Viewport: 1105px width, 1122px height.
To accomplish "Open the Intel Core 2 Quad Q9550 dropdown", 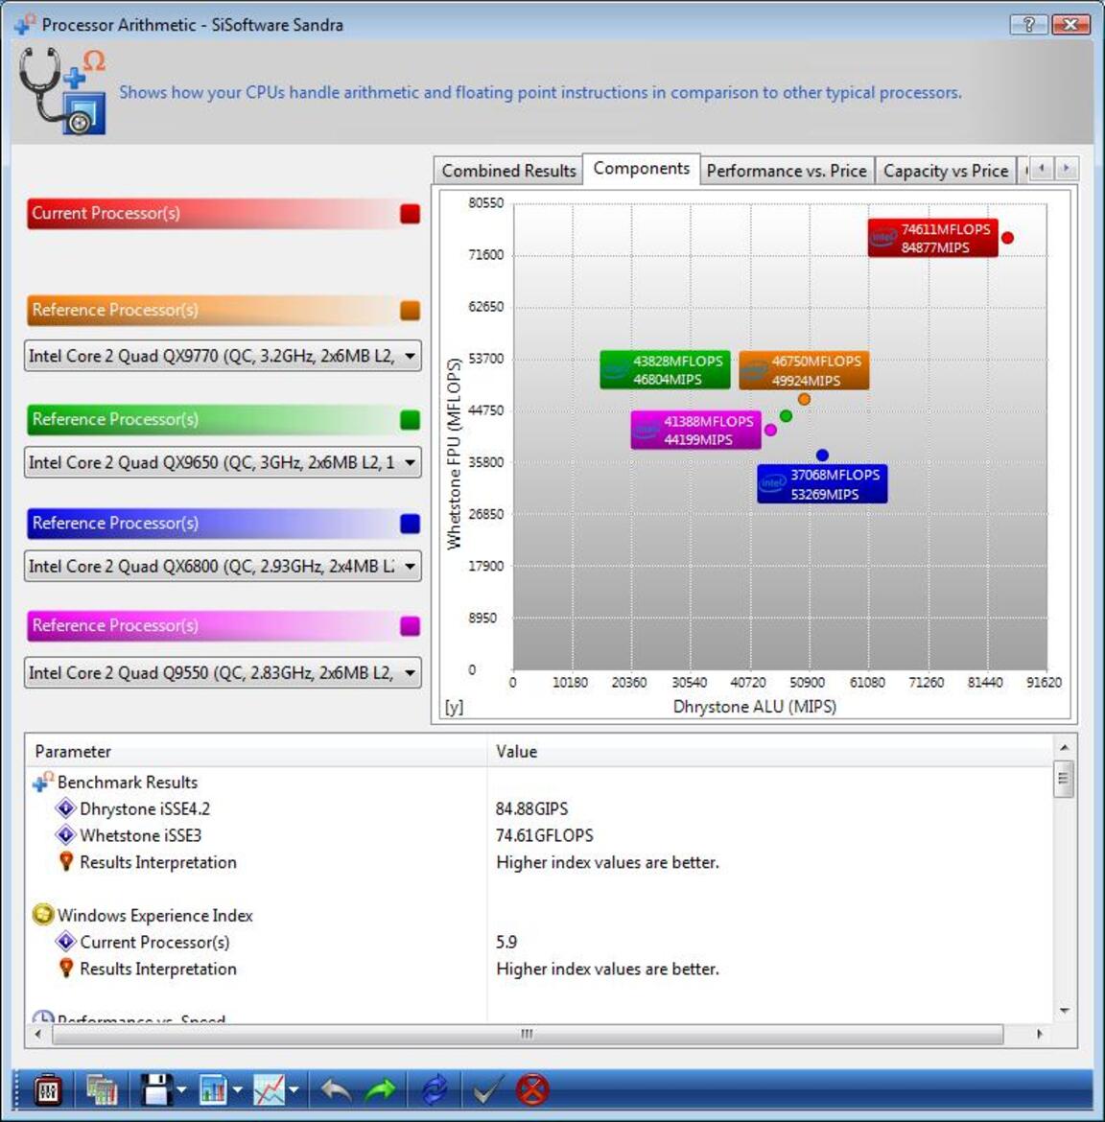I will point(223,672).
